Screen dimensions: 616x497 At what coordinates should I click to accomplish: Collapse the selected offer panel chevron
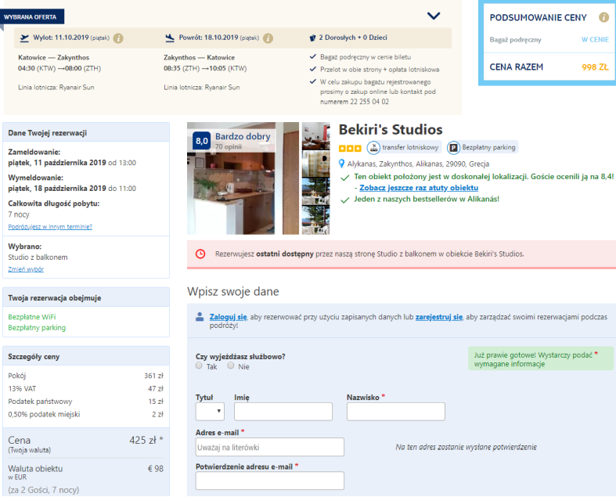click(x=434, y=16)
